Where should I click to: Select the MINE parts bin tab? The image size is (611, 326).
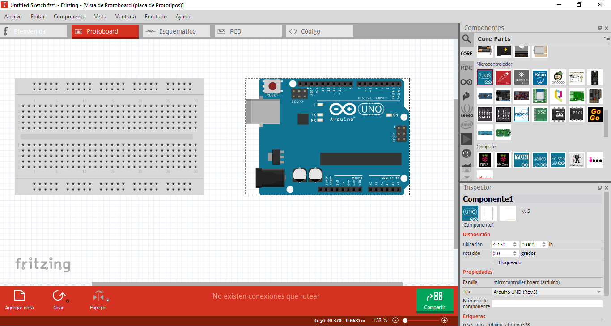(467, 68)
